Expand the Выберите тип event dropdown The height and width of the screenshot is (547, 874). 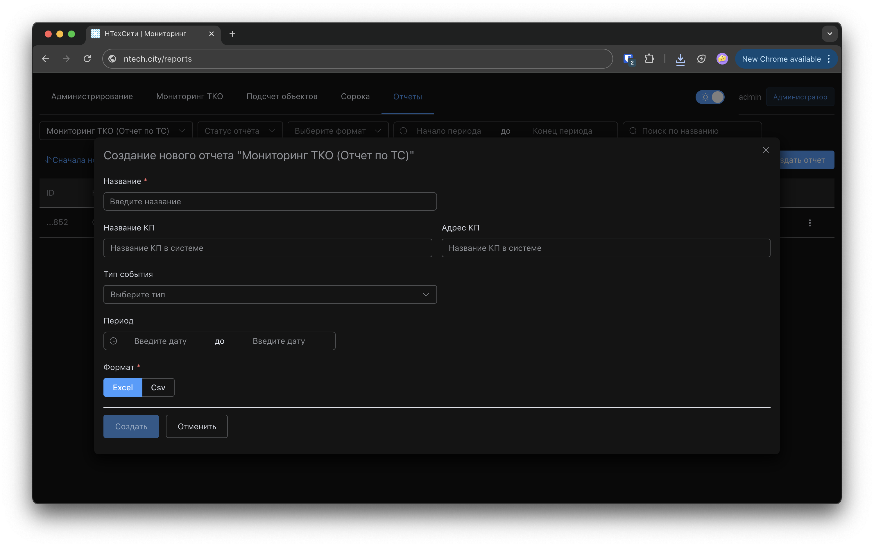[270, 294]
